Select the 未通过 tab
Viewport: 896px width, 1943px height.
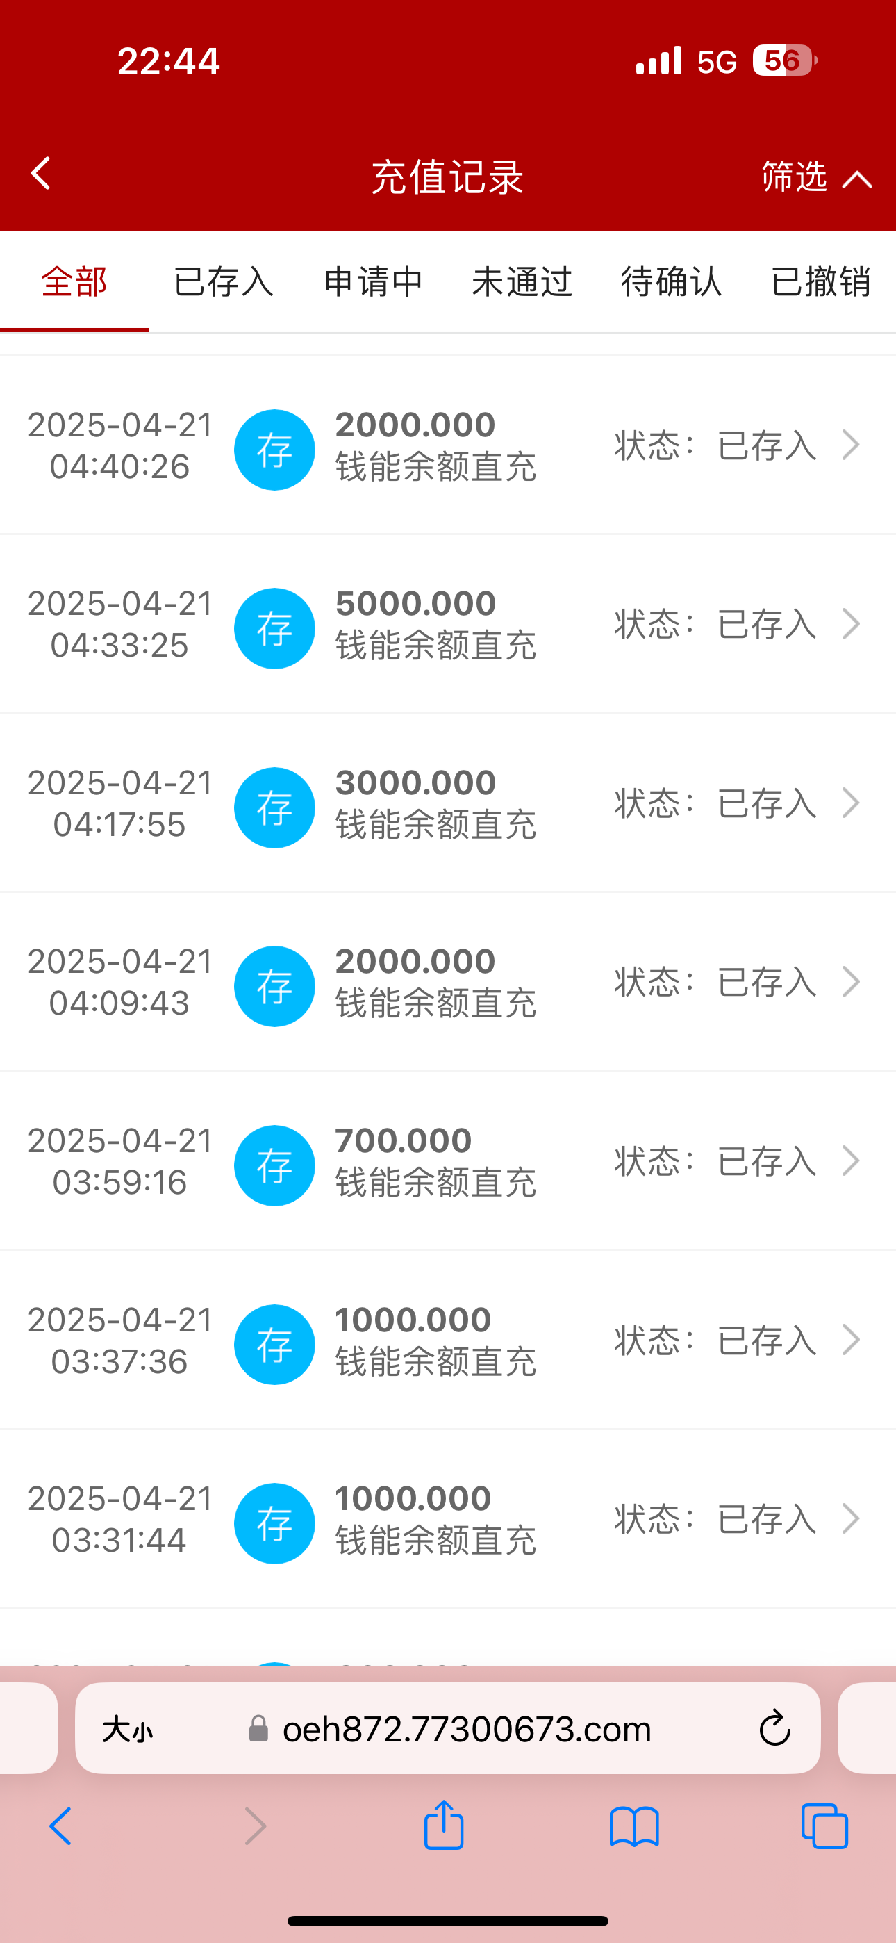(x=522, y=282)
